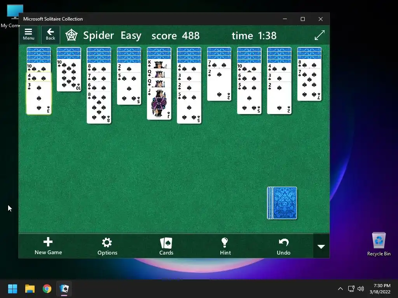Image resolution: width=398 pixels, height=298 pixels.
Task: Open File Explorer from the taskbar
Action: click(x=30, y=289)
